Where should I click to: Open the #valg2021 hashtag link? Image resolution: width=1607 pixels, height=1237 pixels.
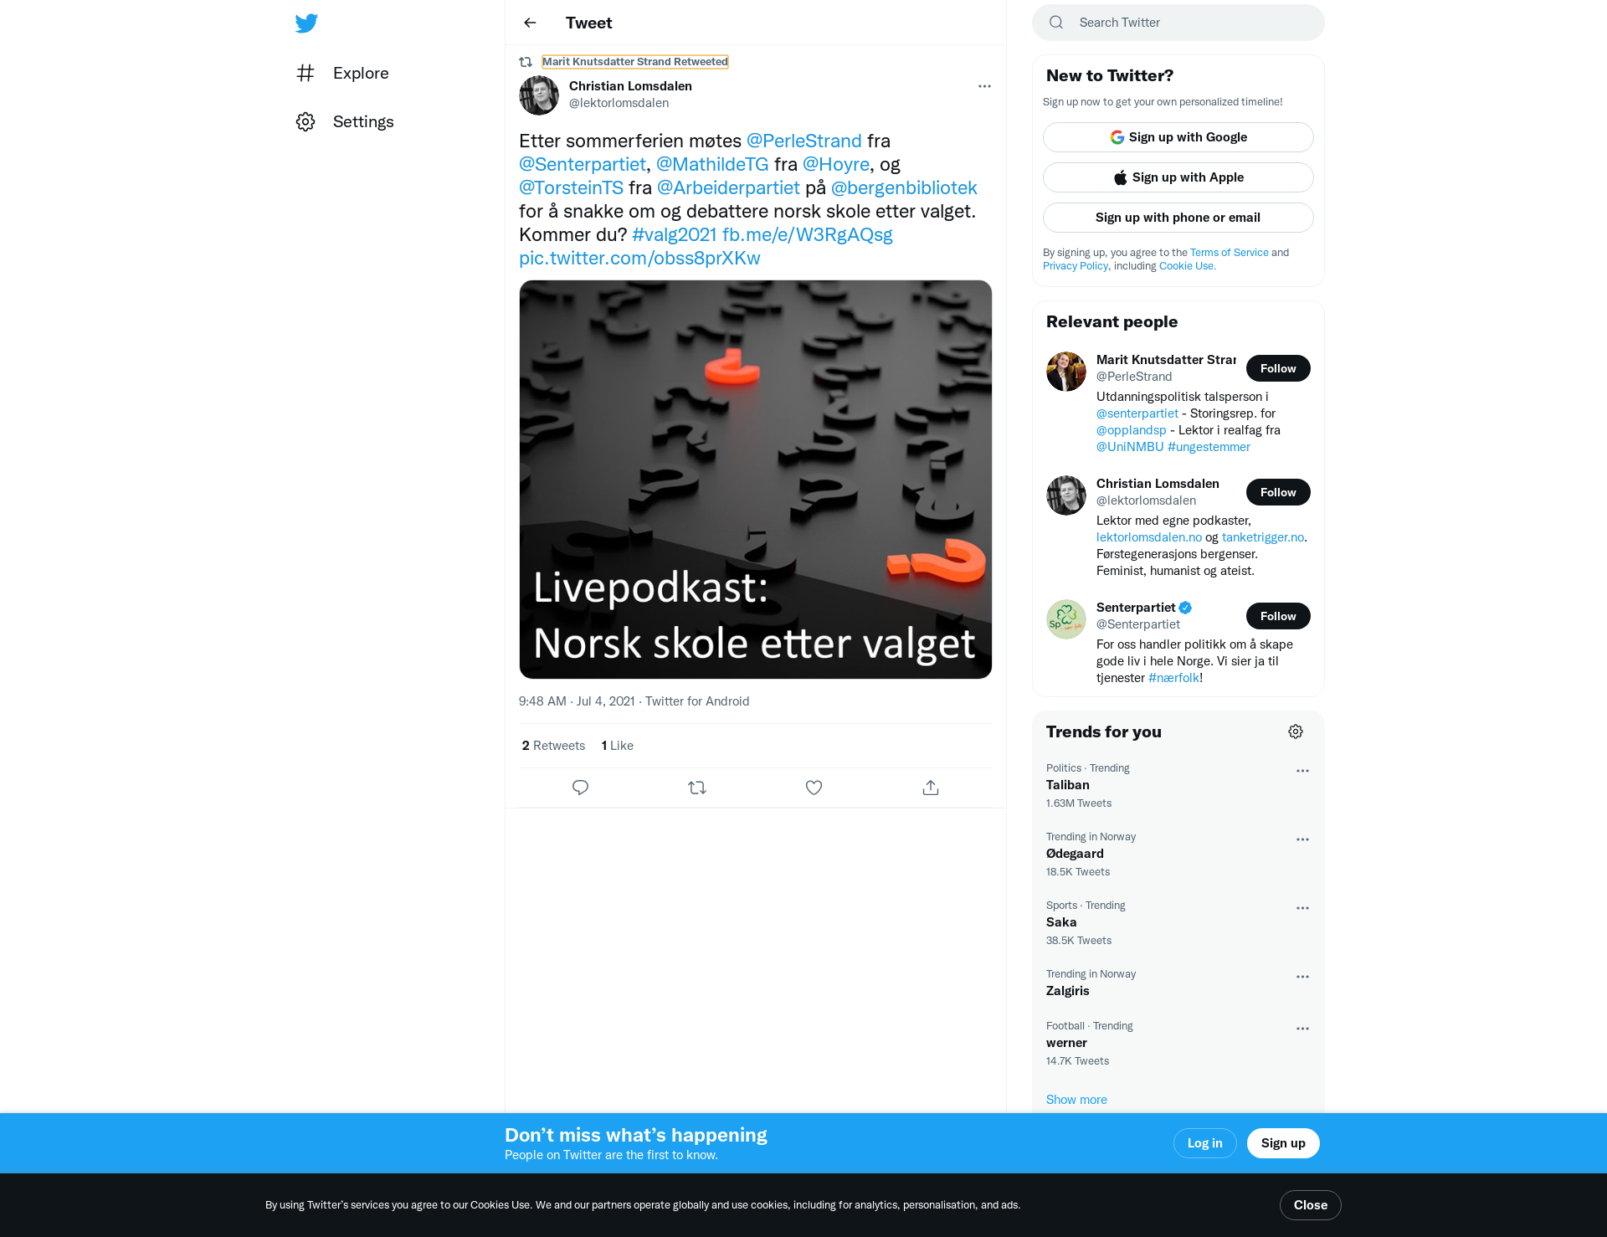click(x=675, y=234)
